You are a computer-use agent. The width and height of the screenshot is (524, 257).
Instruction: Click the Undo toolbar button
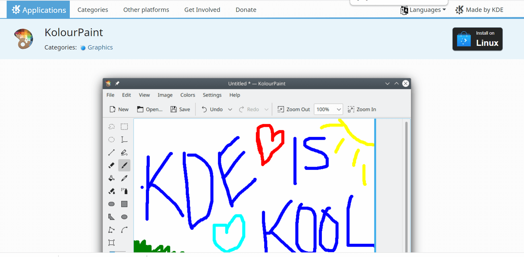click(x=212, y=109)
